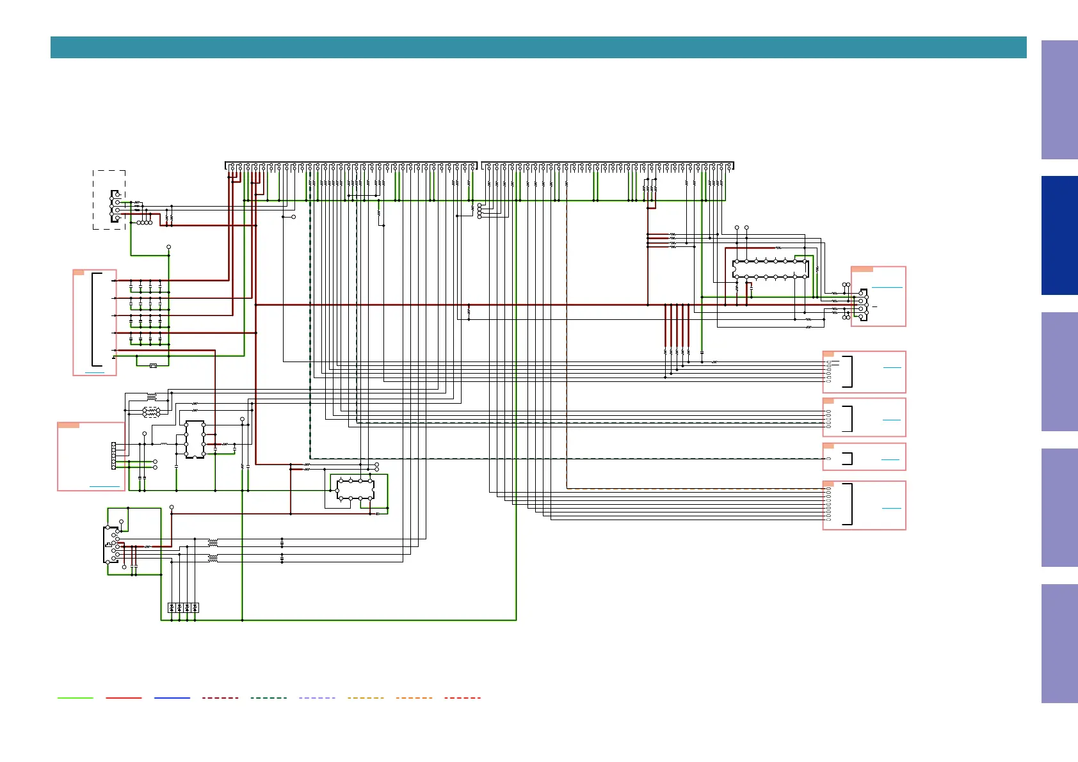Follow the link in the single-pin connector box
Viewport: 1078px width, 762px height.
click(890, 459)
